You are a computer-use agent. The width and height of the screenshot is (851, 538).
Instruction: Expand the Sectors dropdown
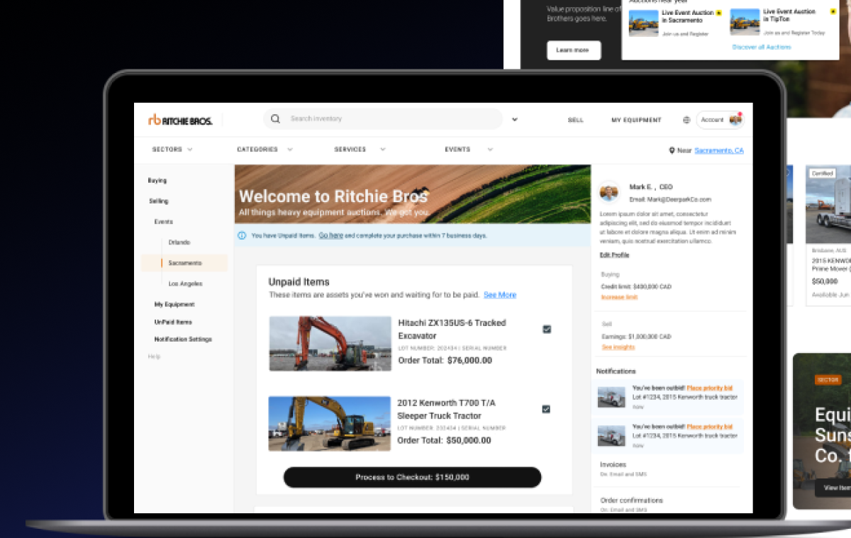[172, 150]
